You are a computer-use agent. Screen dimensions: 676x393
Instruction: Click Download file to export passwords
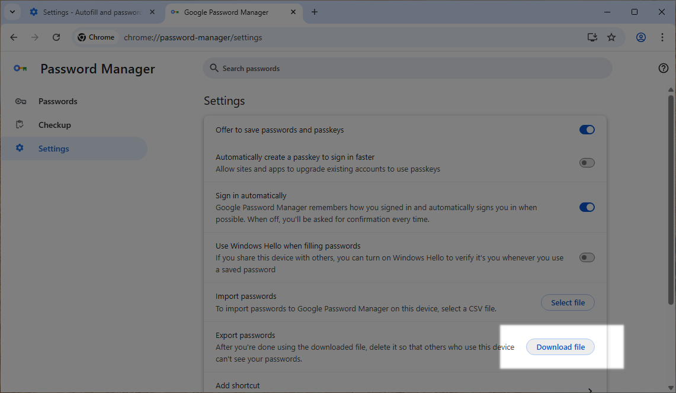560,347
